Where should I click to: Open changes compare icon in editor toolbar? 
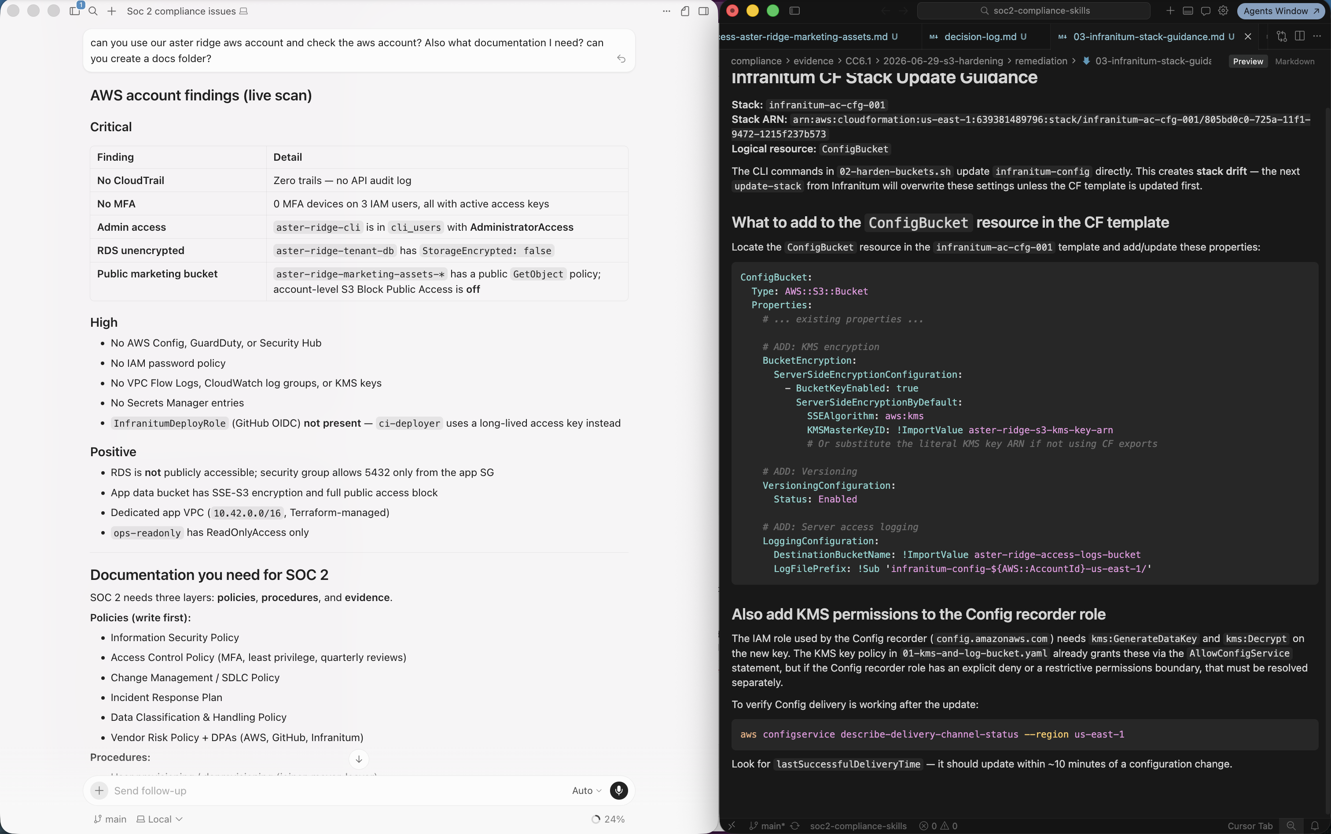click(x=1281, y=37)
